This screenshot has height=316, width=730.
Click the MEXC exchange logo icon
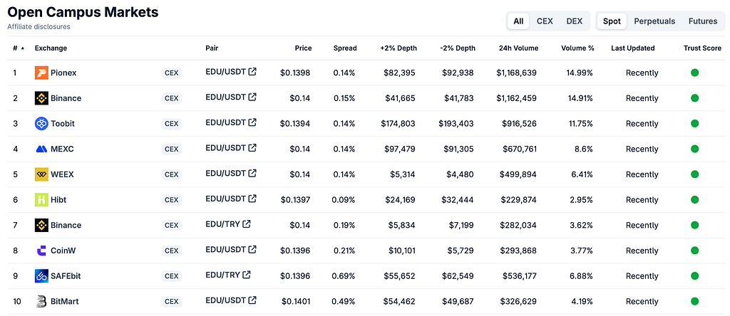41,149
